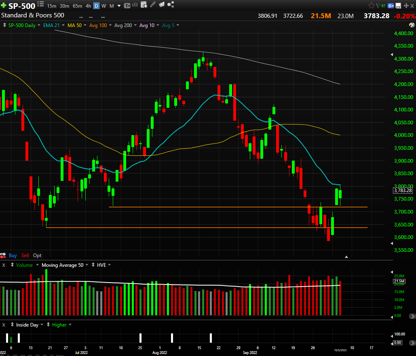Click the reorder arrows beside Higher
416x356 pixels.
[48, 325]
